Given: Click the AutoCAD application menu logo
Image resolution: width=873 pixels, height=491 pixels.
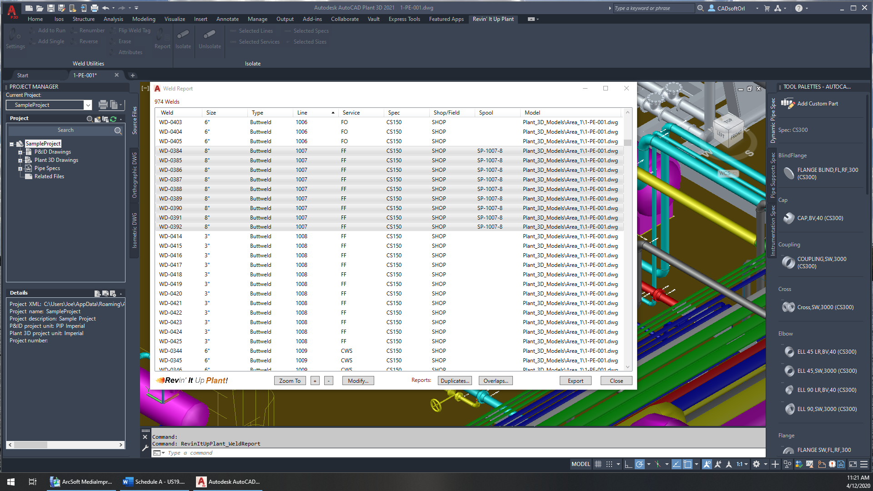Looking at the screenshot, I should [x=12, y=11].
